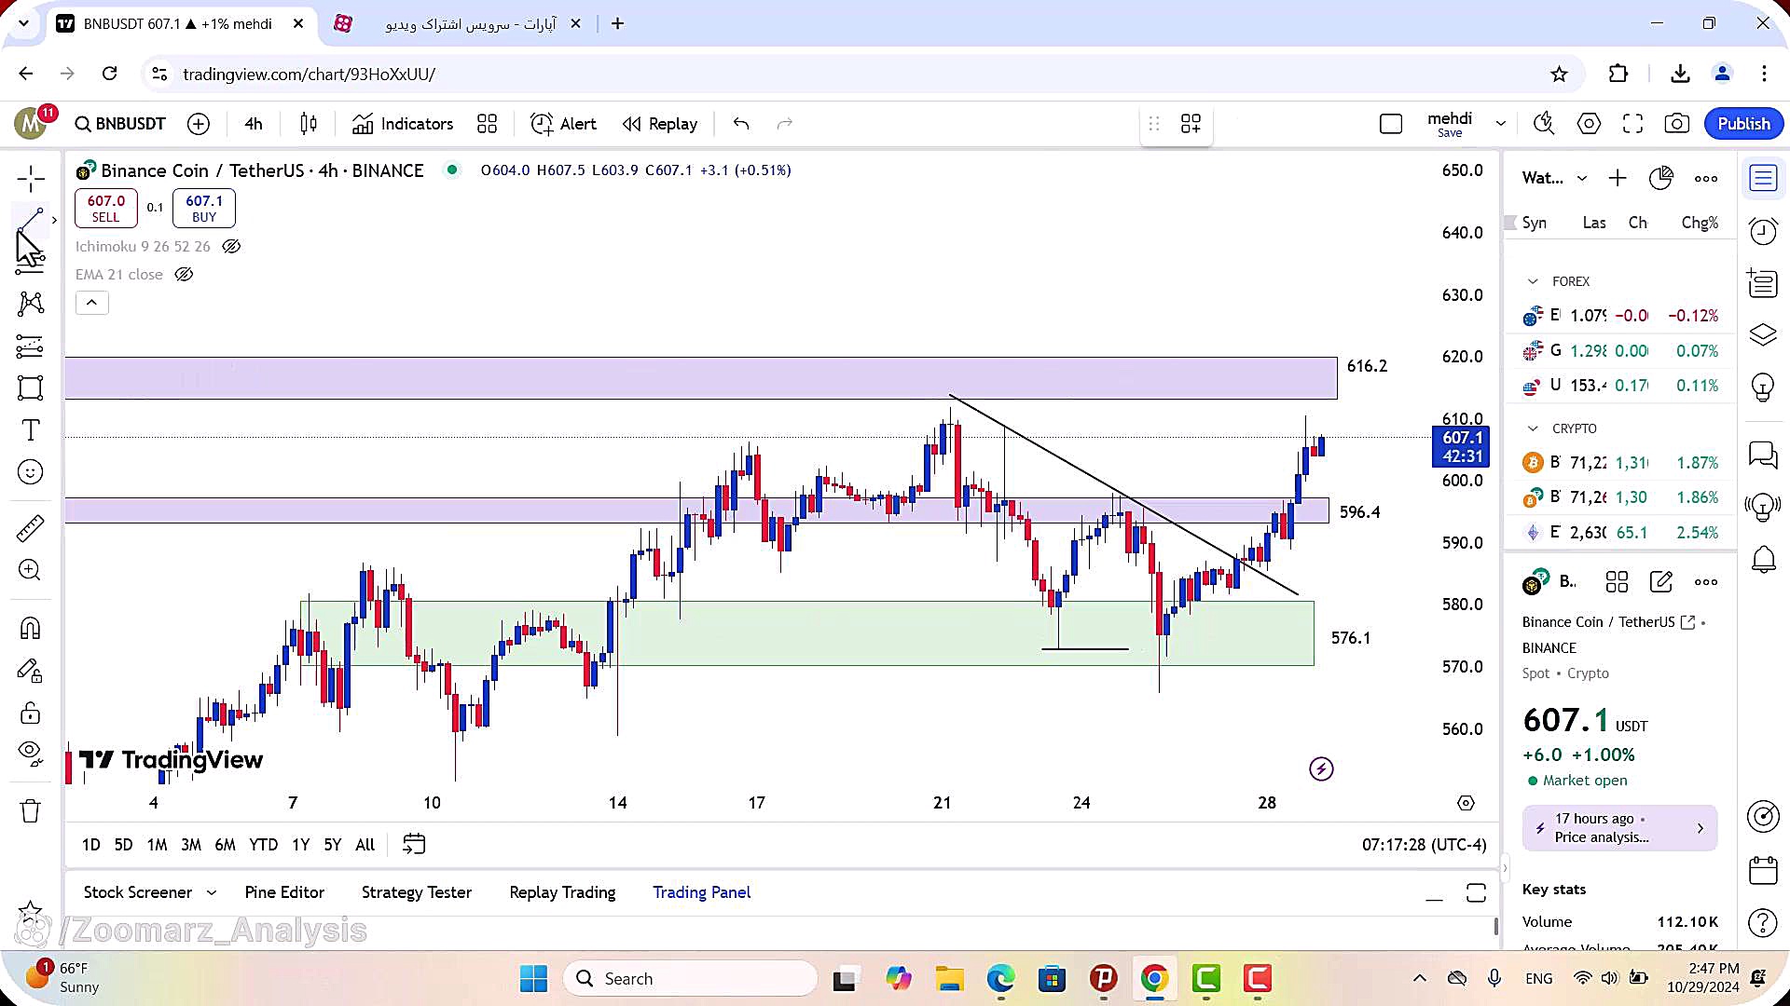This screenshot has width=1790, height=1006.
Task: Take a chart snapshot camera
Action: pyautogui.click(x=1676, y=124)
